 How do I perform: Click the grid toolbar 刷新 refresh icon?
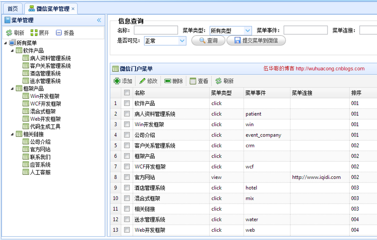(218, 81)
